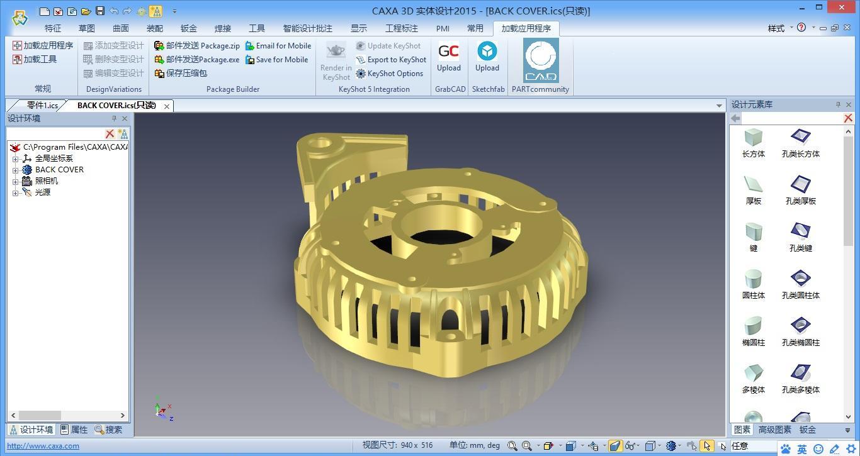The image size is (860, 456).
Task: Click 加载工具 in the ribbon
Action: (x=35, y=60)
